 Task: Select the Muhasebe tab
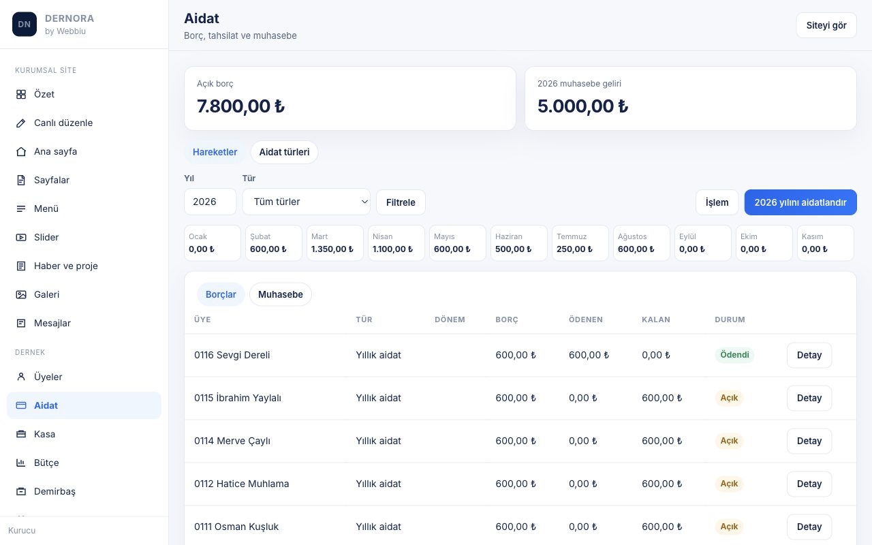(281, 294)
